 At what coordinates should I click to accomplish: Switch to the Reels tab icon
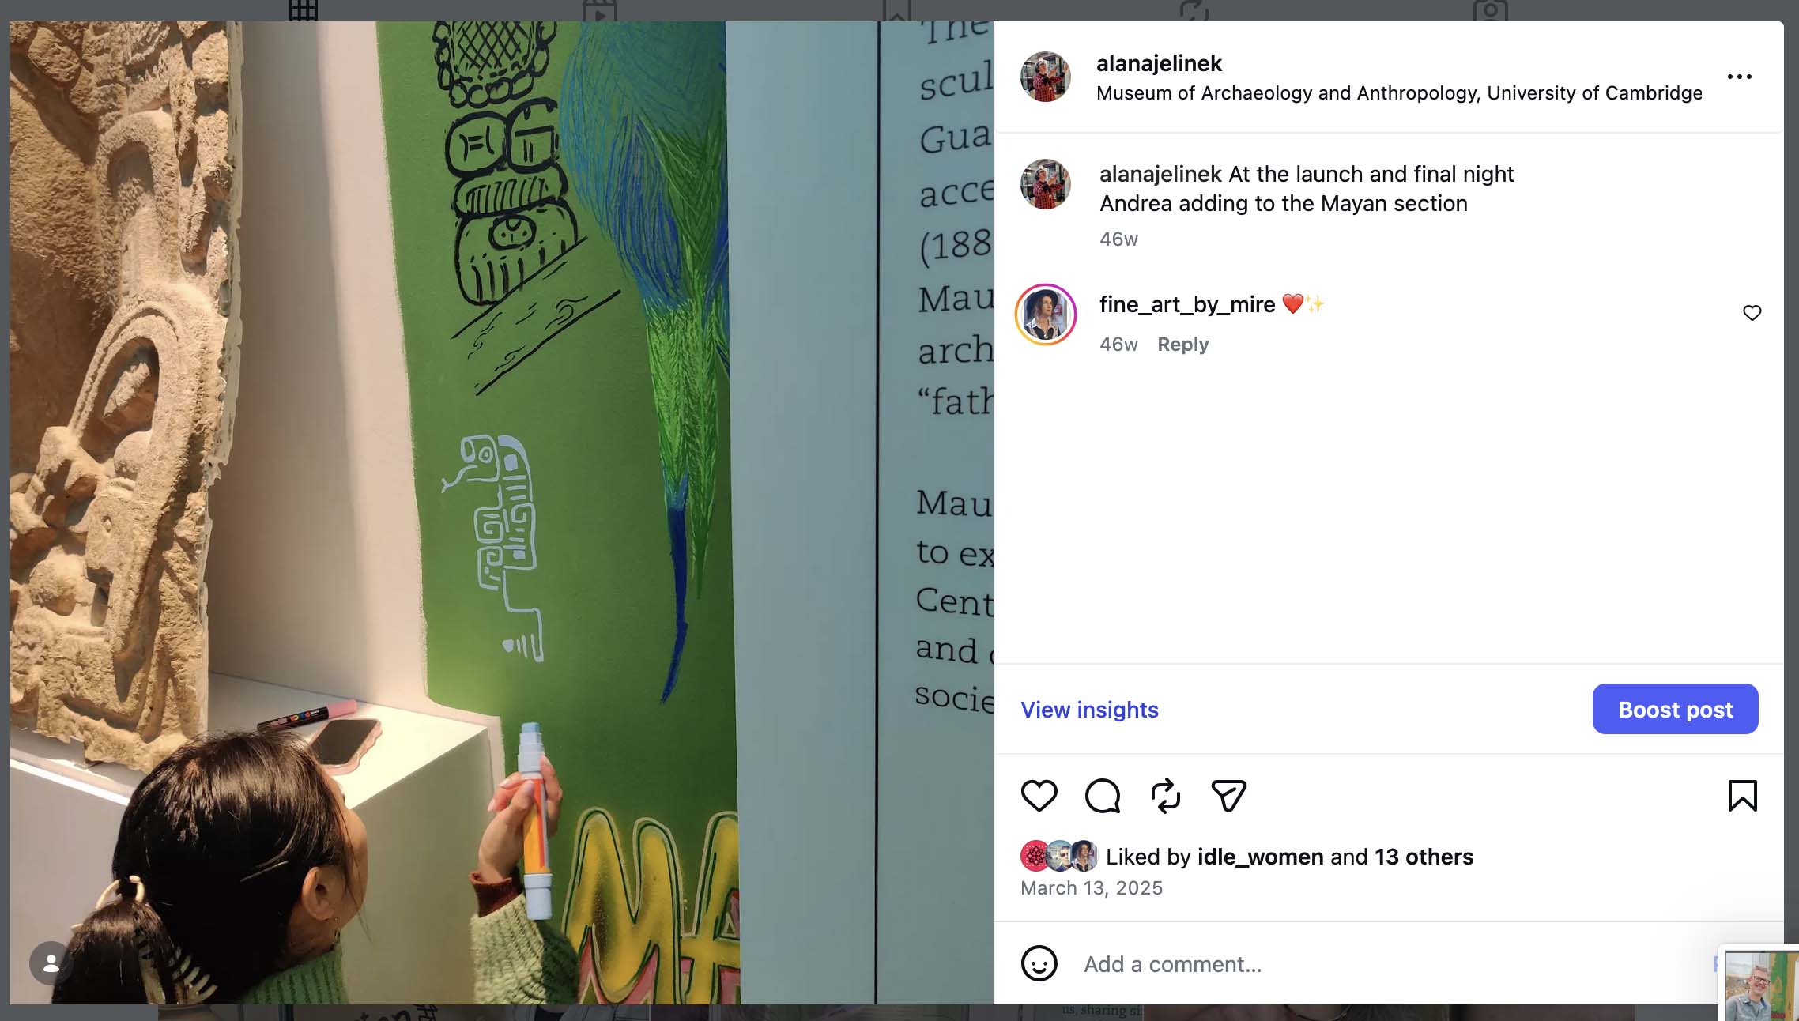tap(599, 11)
